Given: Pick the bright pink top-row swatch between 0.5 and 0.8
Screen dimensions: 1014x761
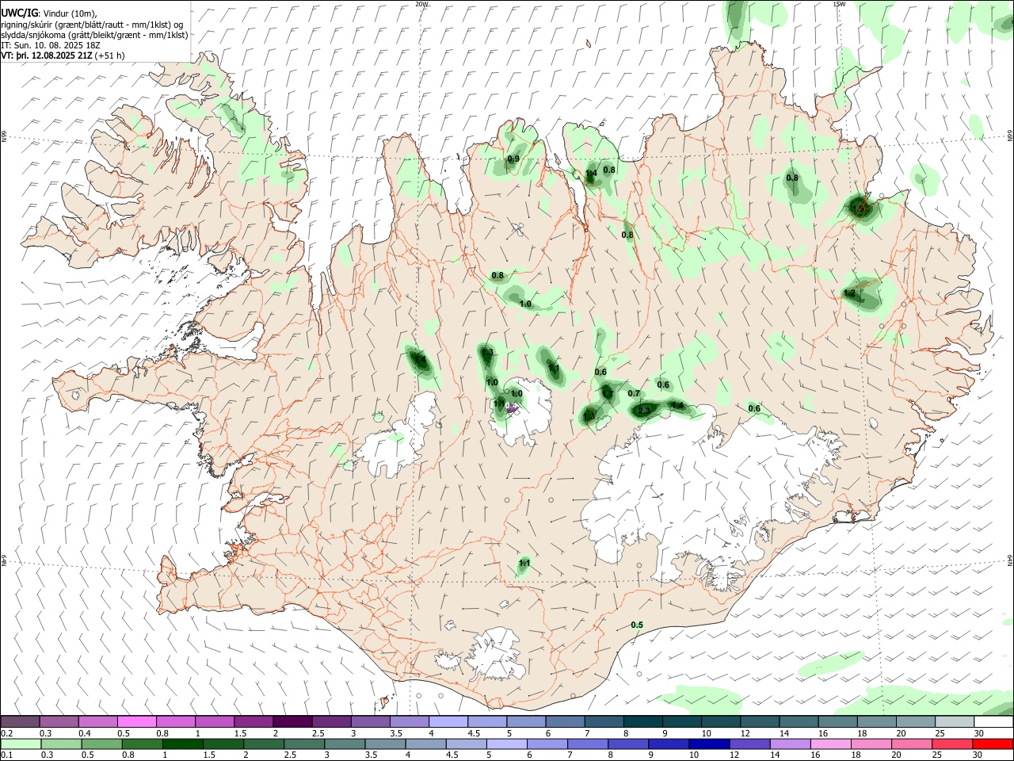Looking at the screenshot, I should click(137, 721).
